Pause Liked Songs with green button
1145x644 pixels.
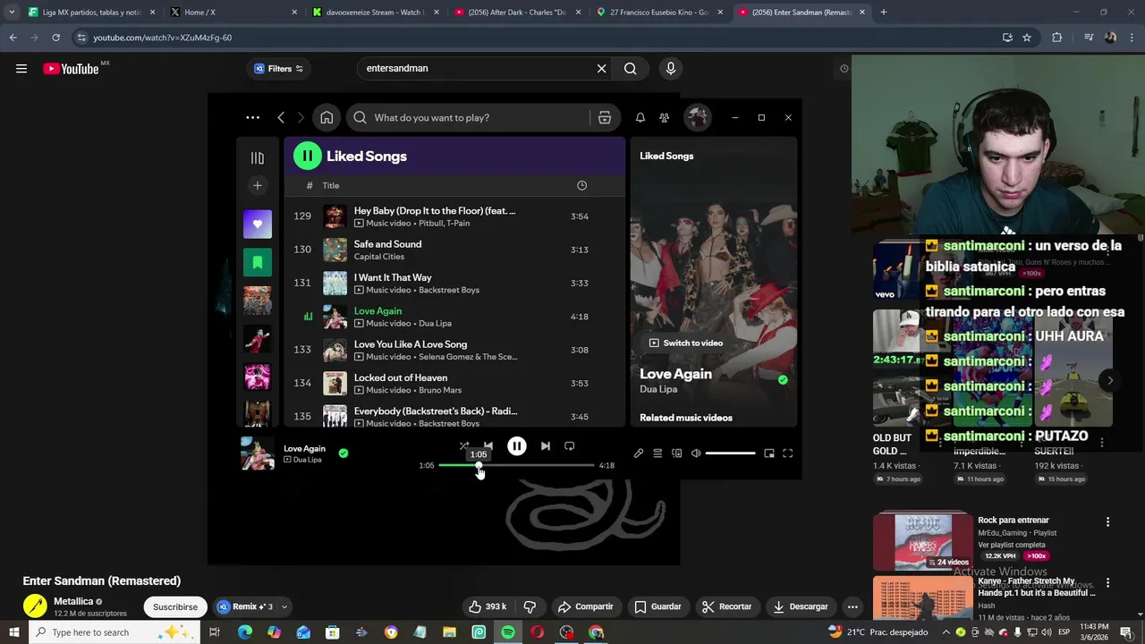pyautogui.click(x=308, y=156)
